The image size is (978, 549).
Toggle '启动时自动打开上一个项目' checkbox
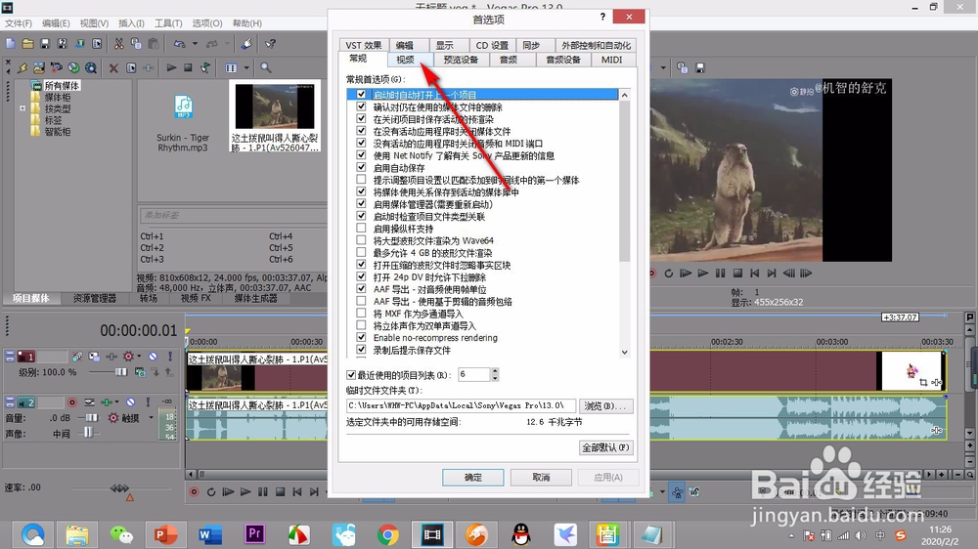361,94
